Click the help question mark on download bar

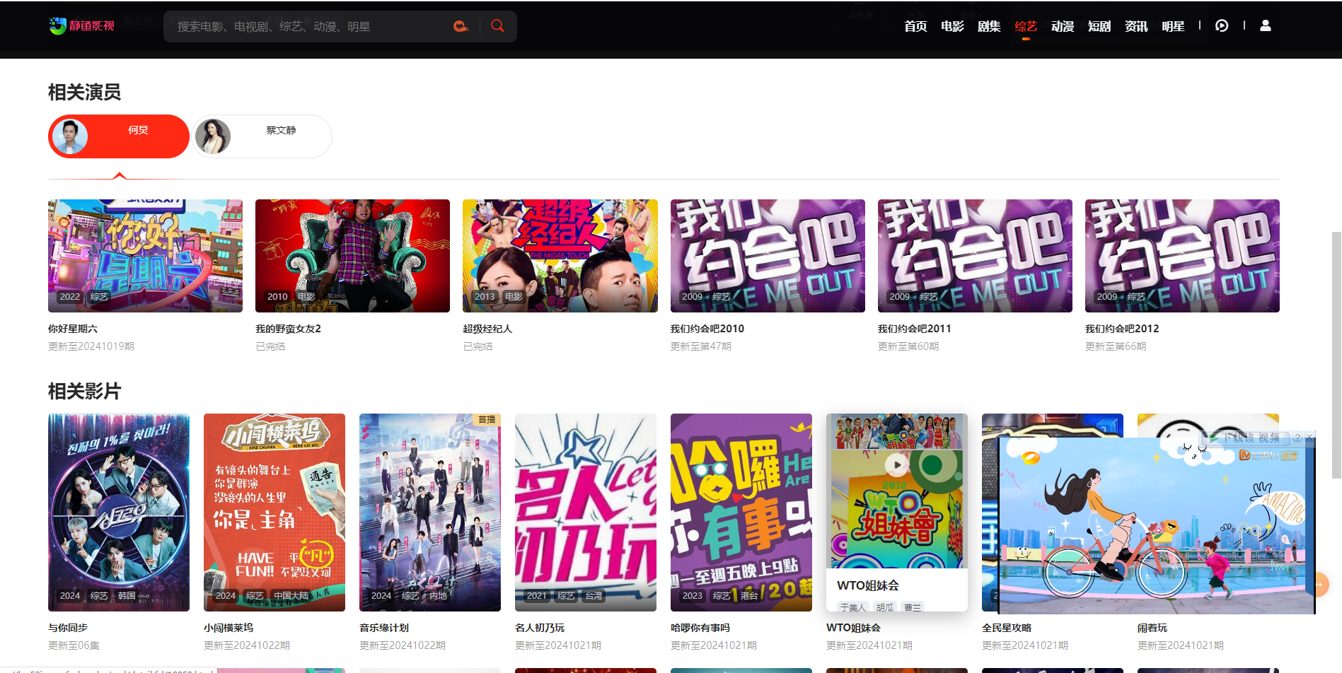[x=1297, y=438]
